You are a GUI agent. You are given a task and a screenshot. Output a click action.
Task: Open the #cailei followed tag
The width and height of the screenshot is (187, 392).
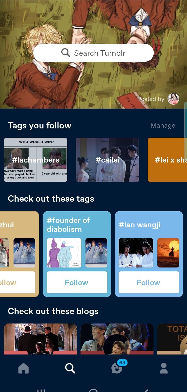click(x=108, y=160)
